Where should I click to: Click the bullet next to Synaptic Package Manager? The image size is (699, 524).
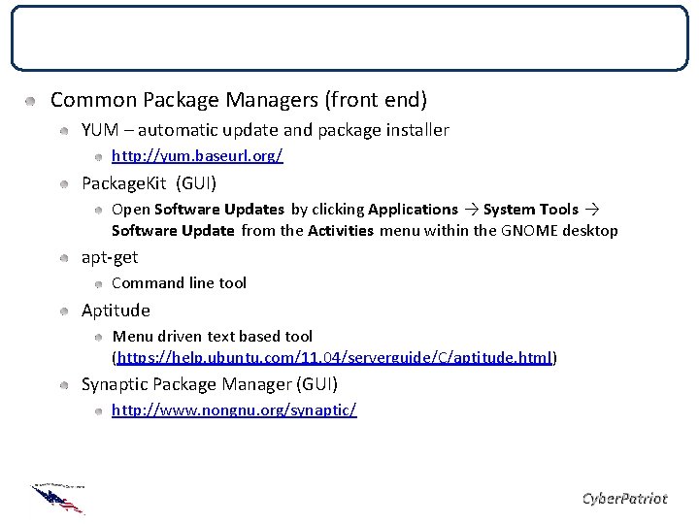pyautogui.click(x=64, y=385)
